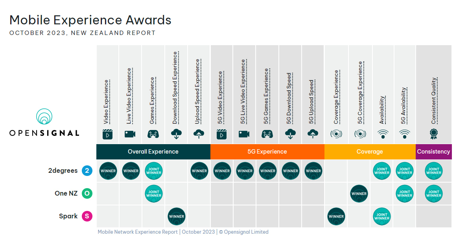The height and width of the screenshot is (238, 457).
Task: Click the 5G Coverage Experience column label
Action: pos(360,92)
